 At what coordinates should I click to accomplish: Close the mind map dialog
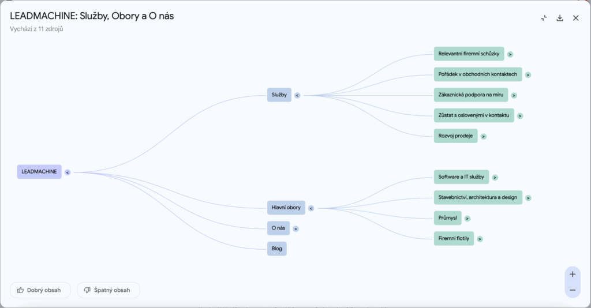coord(575,18)
